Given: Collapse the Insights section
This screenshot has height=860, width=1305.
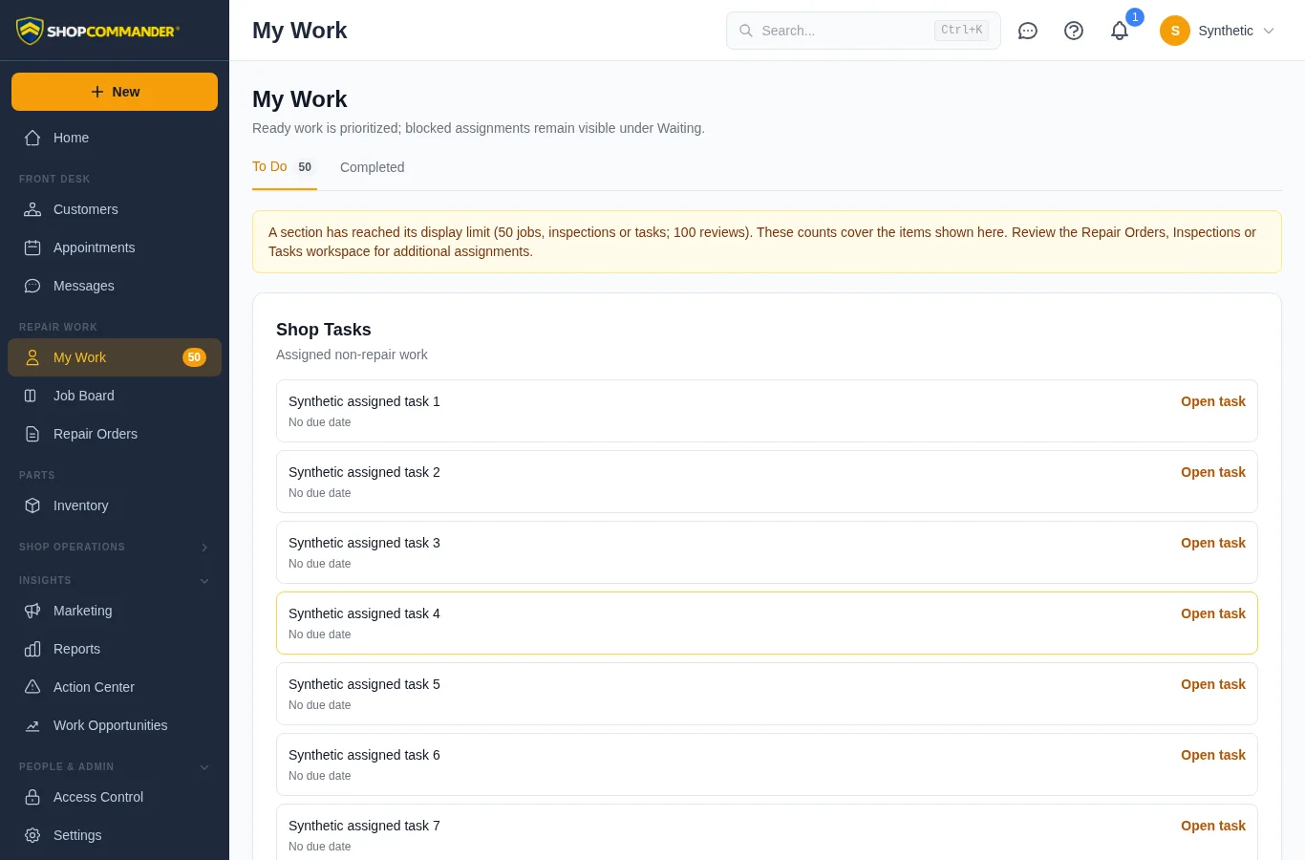Looking at the screenshot, I should [x=115, y=580].
